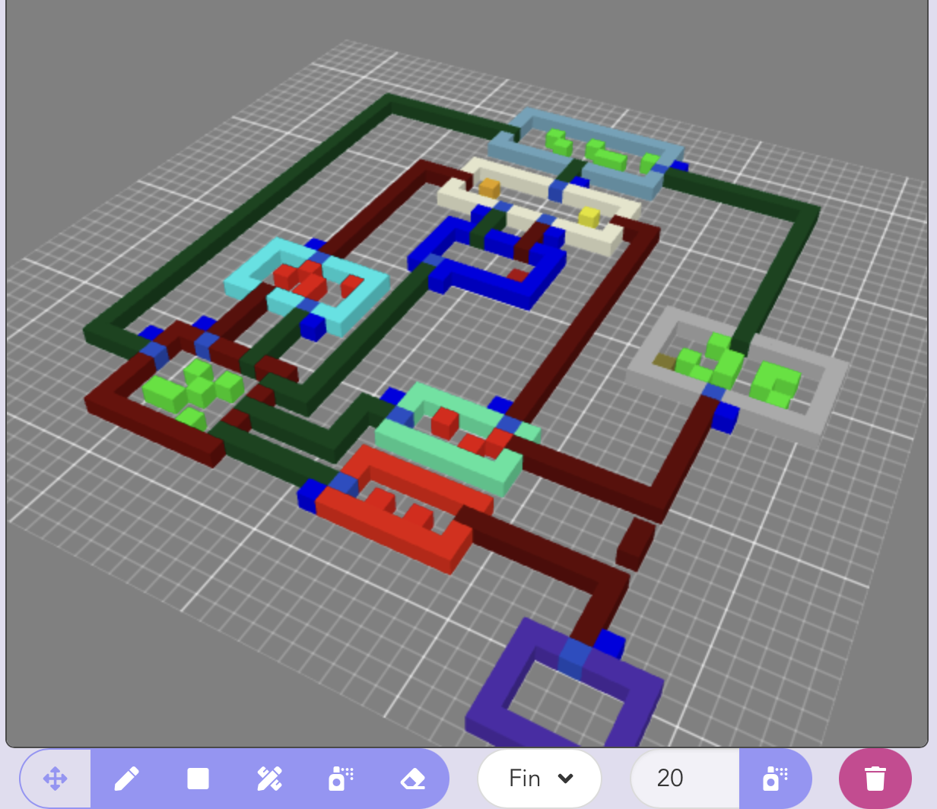Select the move/pan tool
Image resolution: width=937 pixels, height=809 pixels.
click(53, 778)
